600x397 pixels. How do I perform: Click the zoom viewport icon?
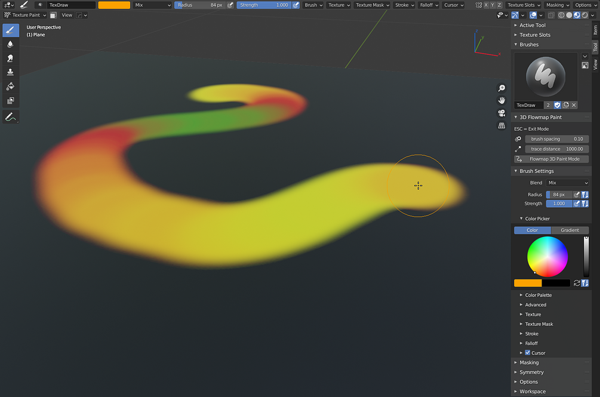[501, 88]
